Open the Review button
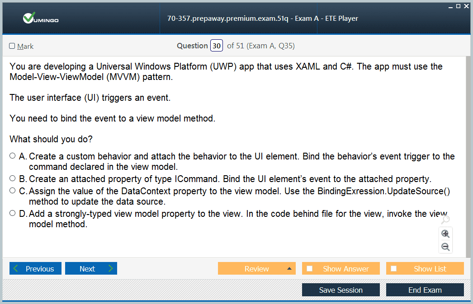 tap(256, 269)
